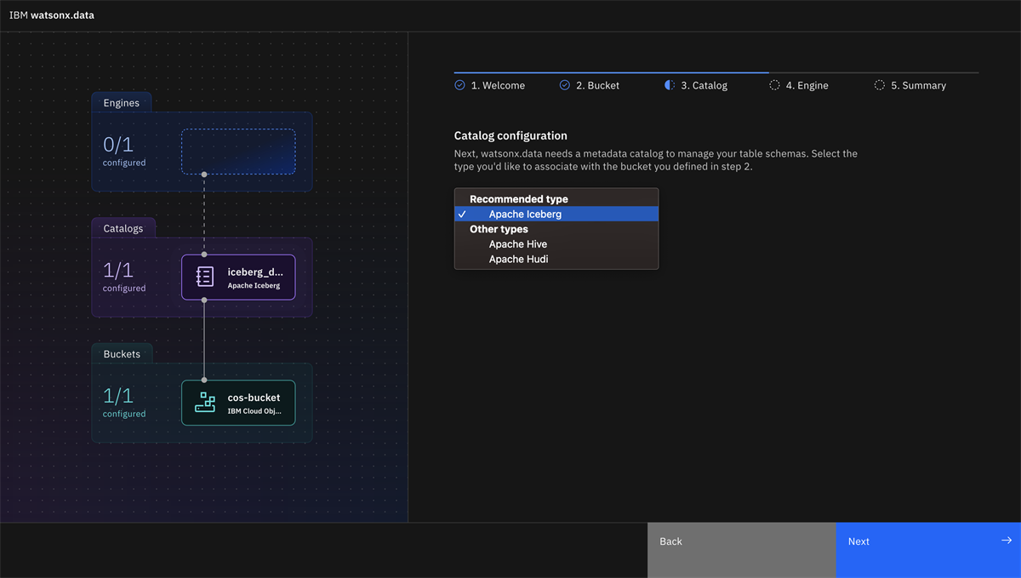The height and width of the screenshot is (578, 1021).
Task: Click the IBM Cloud Obj... subtitle text
Action: coord(254,411)
